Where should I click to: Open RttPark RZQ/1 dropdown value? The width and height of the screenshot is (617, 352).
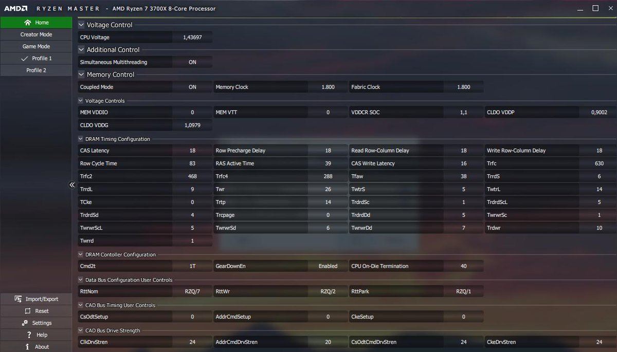463,291
